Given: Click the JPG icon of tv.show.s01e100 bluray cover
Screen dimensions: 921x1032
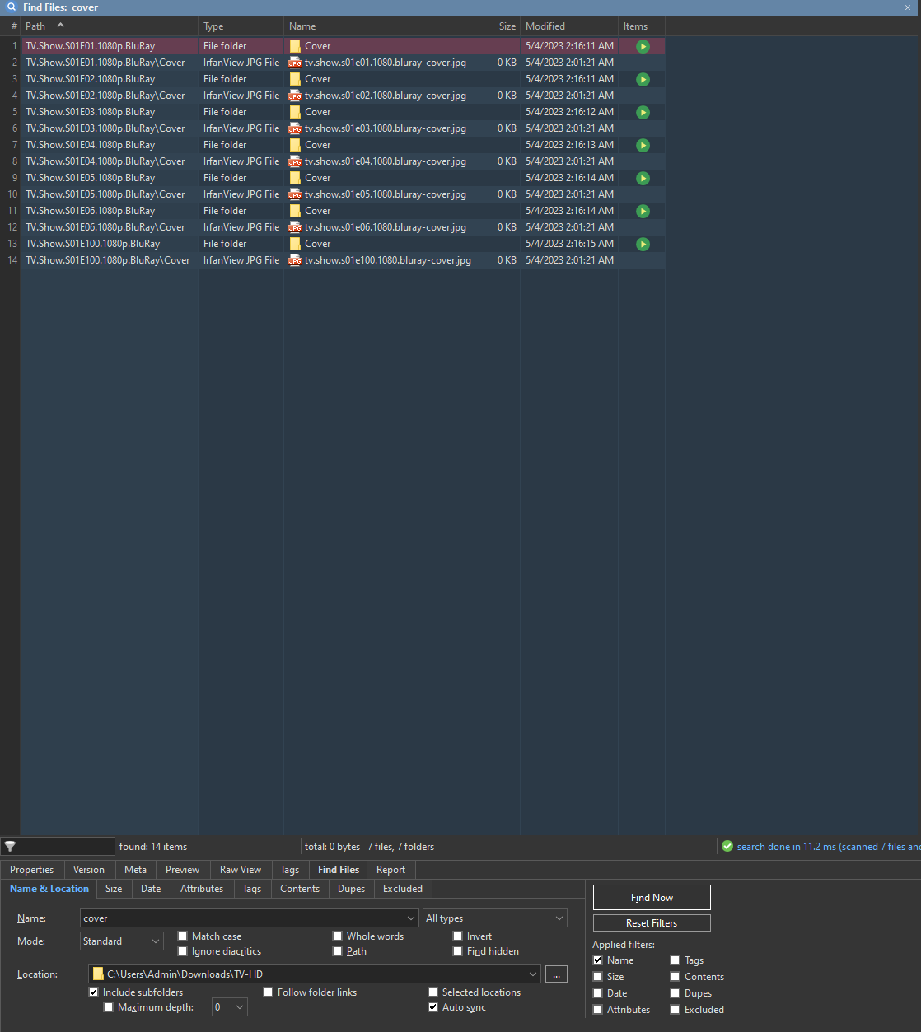Looking at the screenshot, I should tap(294, 259).
